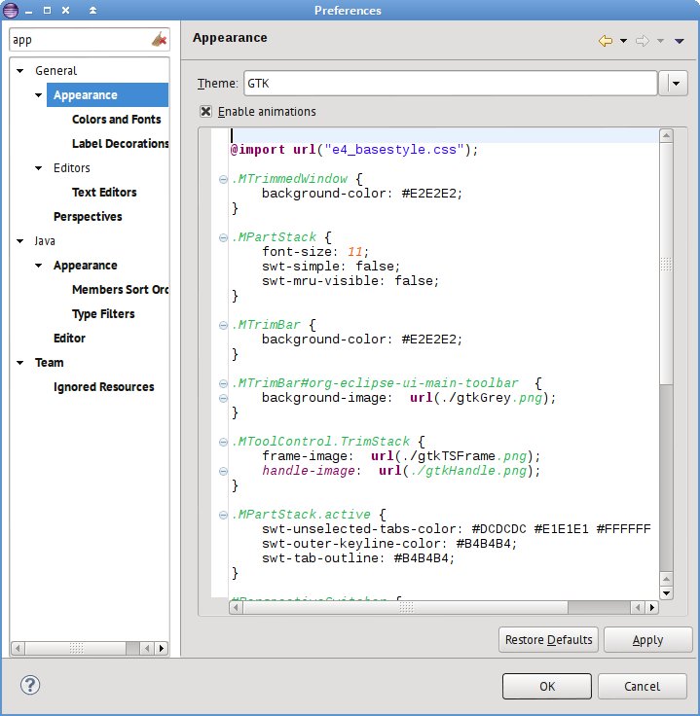This screenshot has height=716, width=700.
Task: Fold the .MToolControl.TrimStack CSS block
Action: [223, 442]
